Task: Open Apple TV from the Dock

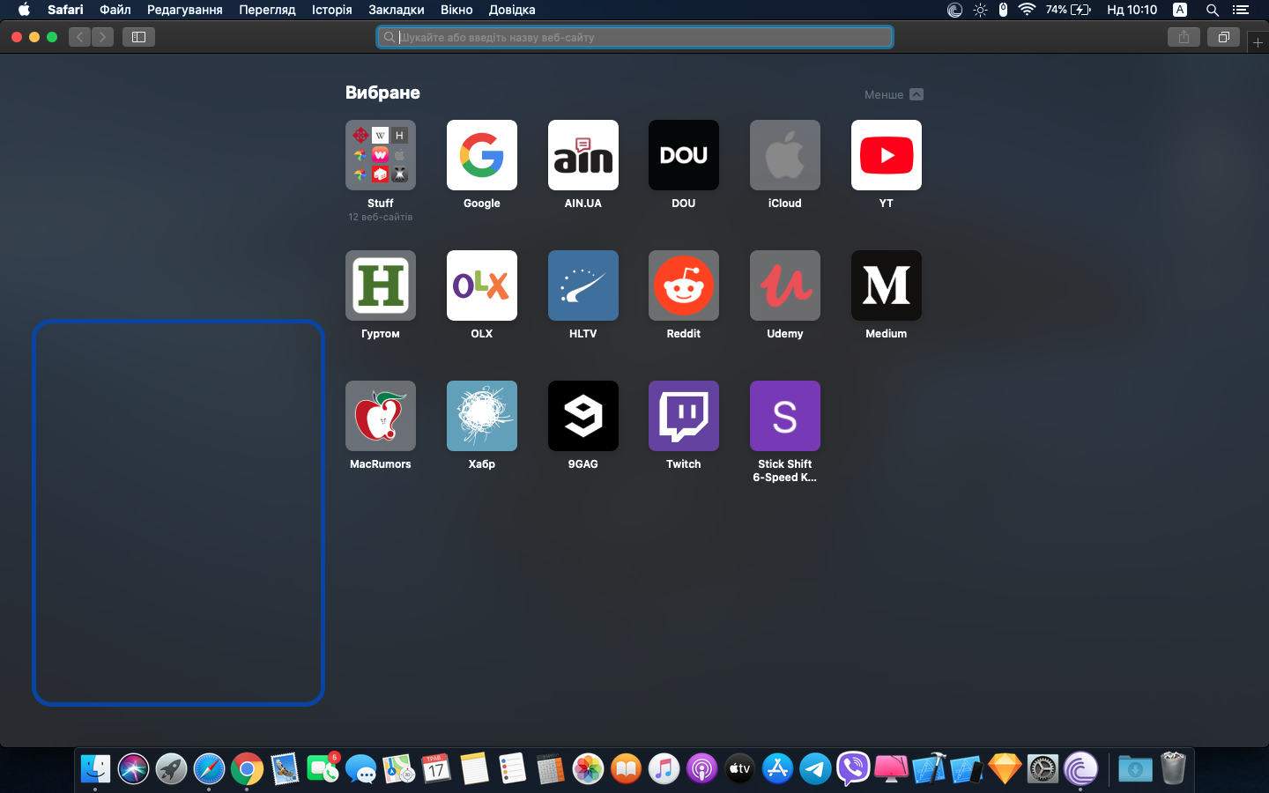Action: point(739,769)
